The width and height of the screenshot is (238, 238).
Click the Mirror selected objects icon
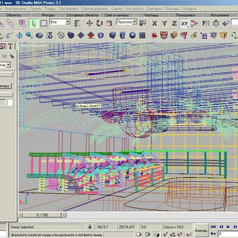206,23
